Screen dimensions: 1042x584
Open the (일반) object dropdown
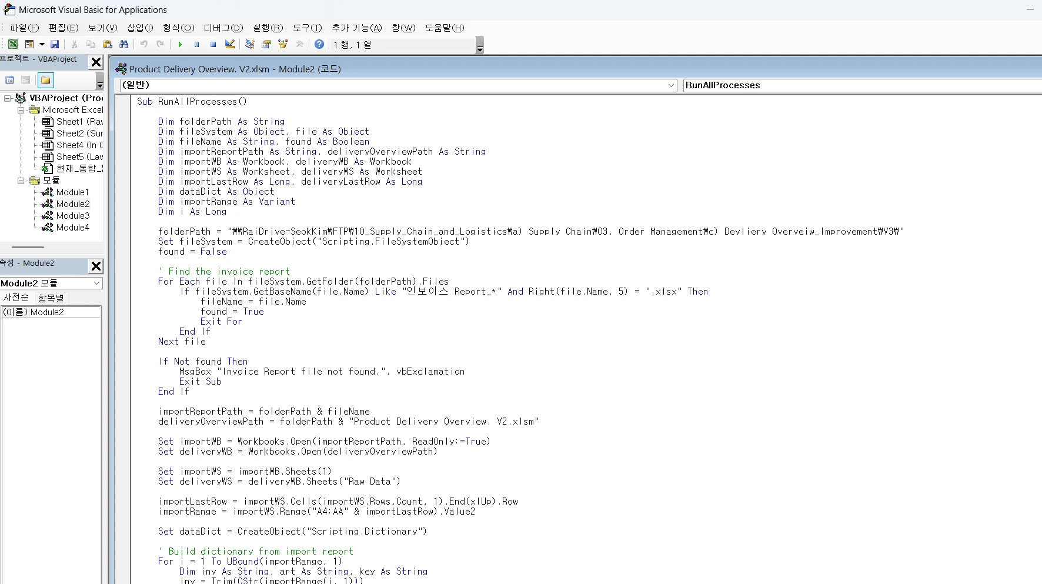tap(671, 85)
